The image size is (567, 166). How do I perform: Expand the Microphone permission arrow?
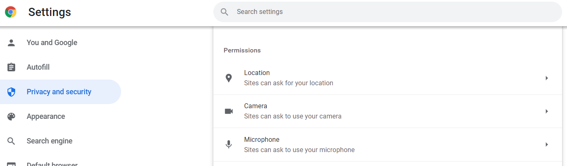[x=546, y=144]
